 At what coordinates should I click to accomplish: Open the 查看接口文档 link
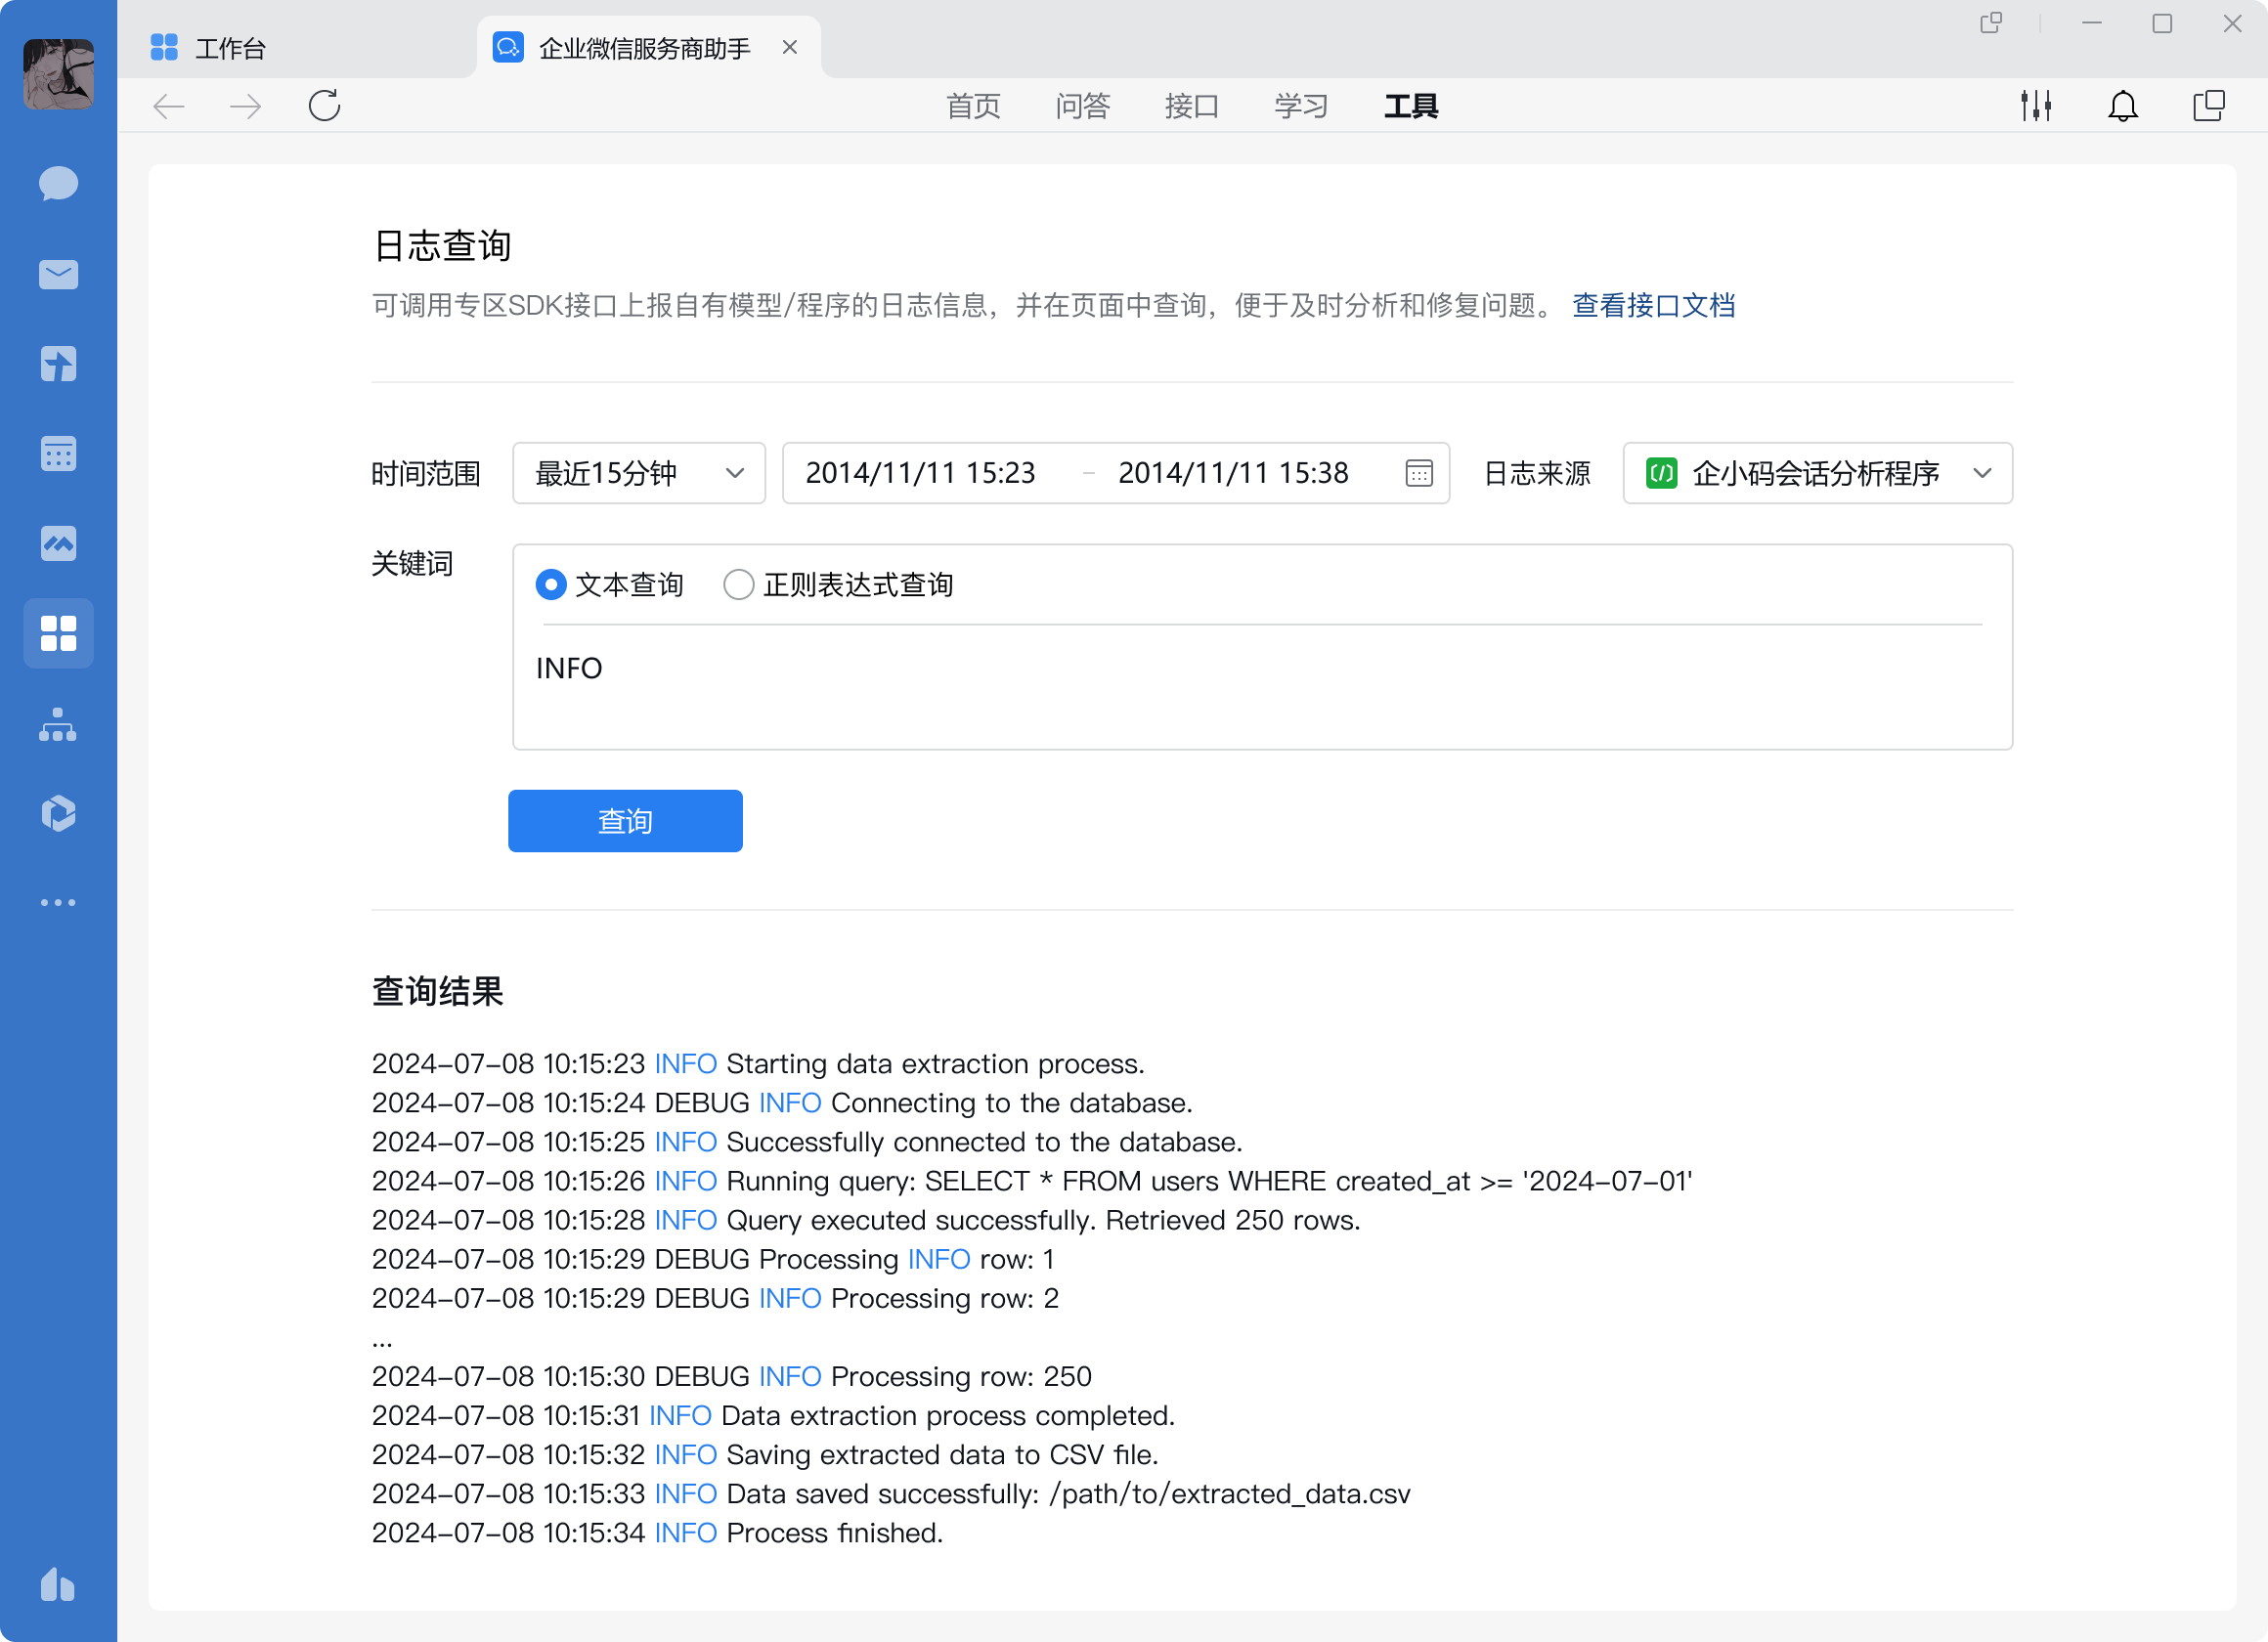(x=1653, y=306)
